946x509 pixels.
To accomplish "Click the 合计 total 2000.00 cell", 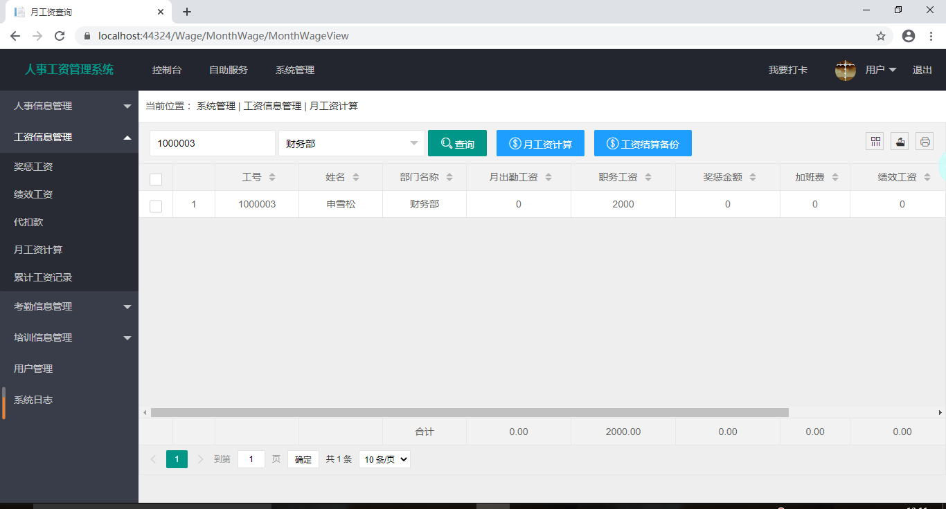I will (x=623, y=432).
